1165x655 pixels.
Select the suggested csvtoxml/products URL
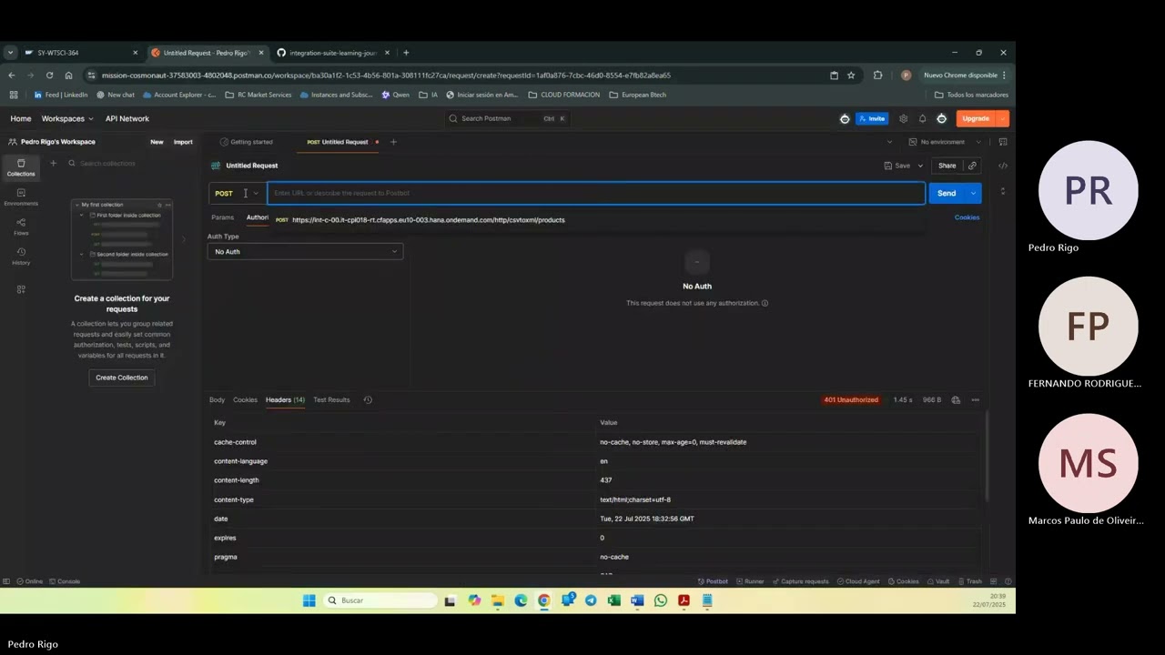coord(596,220)
